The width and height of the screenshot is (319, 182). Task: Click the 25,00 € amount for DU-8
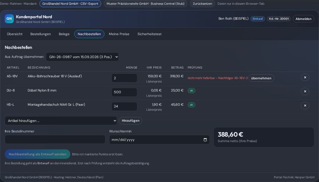[x=177, y=90]
